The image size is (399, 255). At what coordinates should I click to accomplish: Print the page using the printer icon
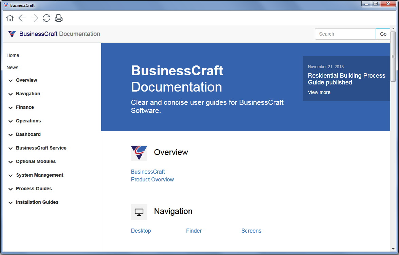[x=59, y=18]
